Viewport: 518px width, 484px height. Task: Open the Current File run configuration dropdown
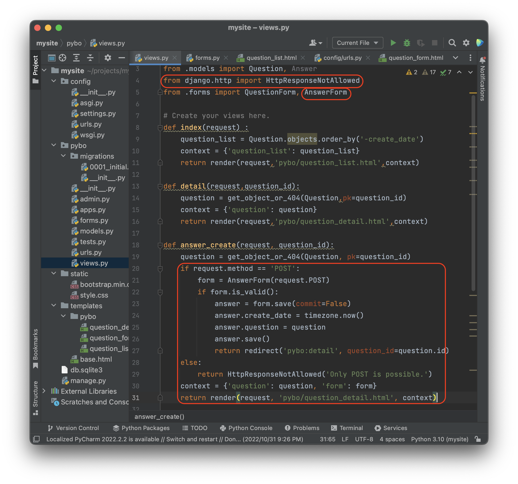[357, 43]
